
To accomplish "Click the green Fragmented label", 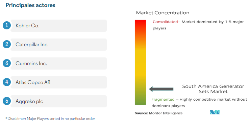I will coord(163,99).
